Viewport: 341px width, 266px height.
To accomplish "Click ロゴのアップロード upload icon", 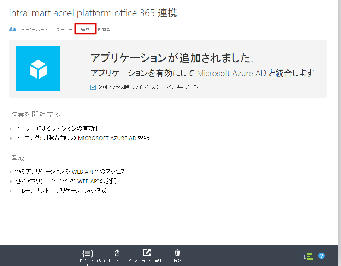I will pyautogui.click(x=117, y=253).
